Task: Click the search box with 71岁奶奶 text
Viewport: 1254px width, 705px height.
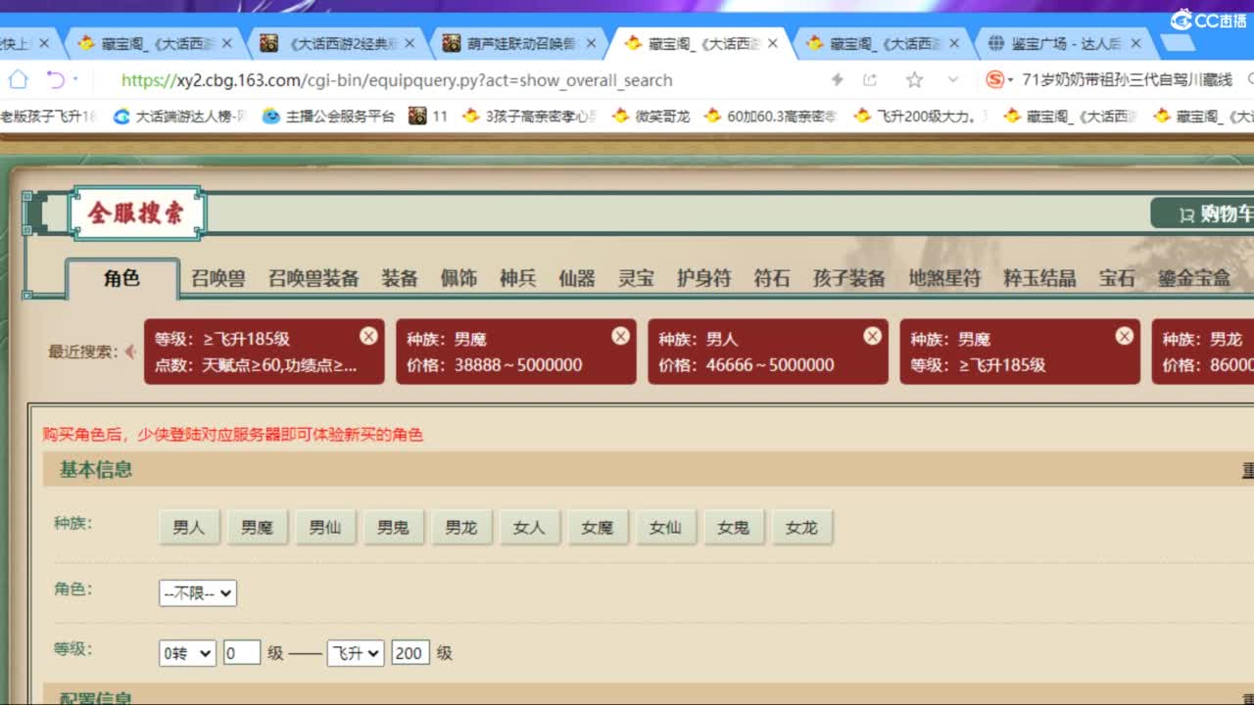Action: pos(1127,80)
